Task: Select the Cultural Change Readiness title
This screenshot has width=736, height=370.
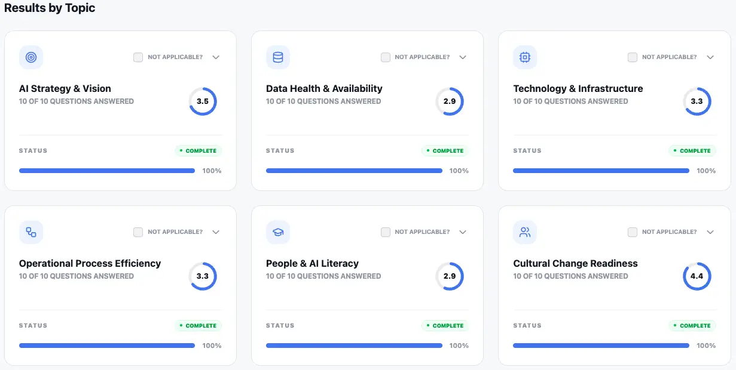Action: click(x=575, y=263)
